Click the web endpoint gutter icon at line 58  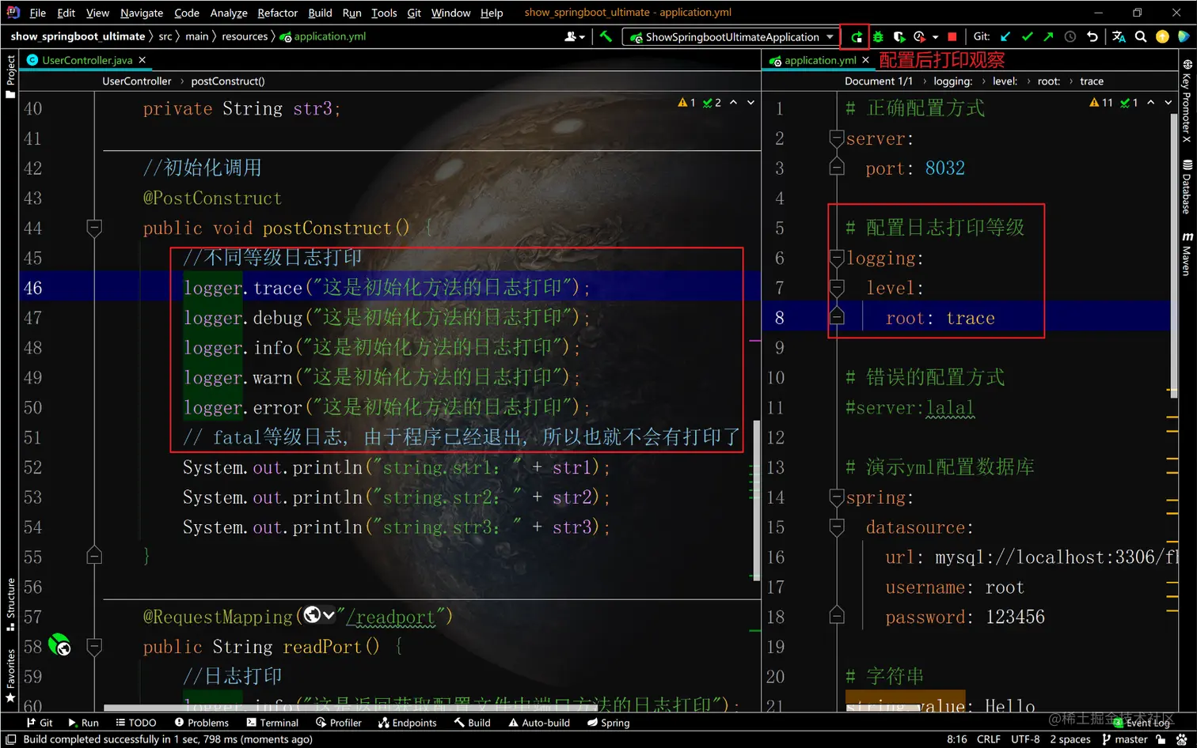(x=59, y=645)
